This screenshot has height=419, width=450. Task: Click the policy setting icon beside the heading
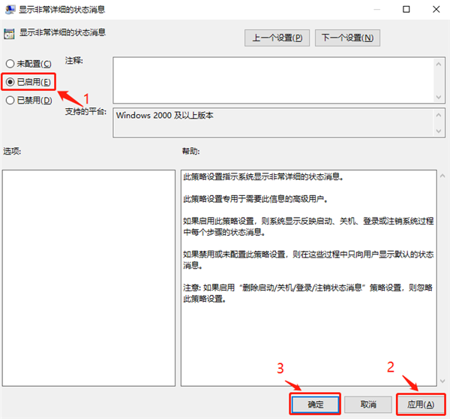tap(9, 34)
